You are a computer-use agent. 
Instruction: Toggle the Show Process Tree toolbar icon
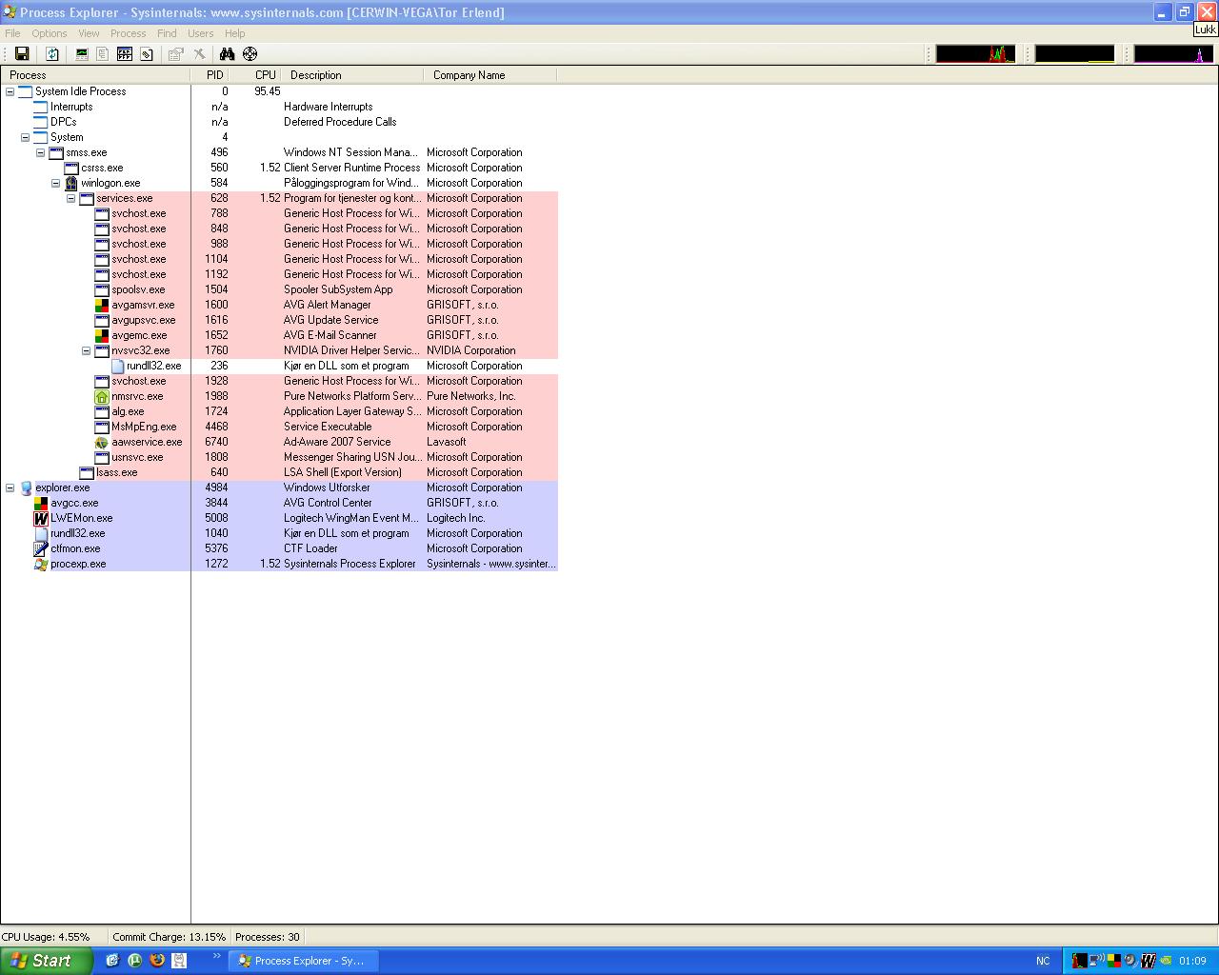point(103,54)
